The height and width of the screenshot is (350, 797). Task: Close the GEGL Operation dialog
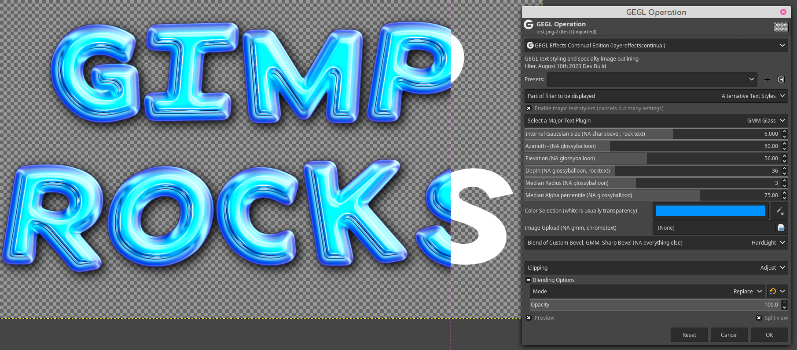[783, 12]
